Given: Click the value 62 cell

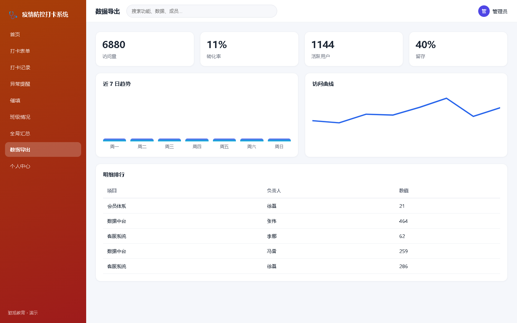Looking at the screenshot, I should click(402, 236).
